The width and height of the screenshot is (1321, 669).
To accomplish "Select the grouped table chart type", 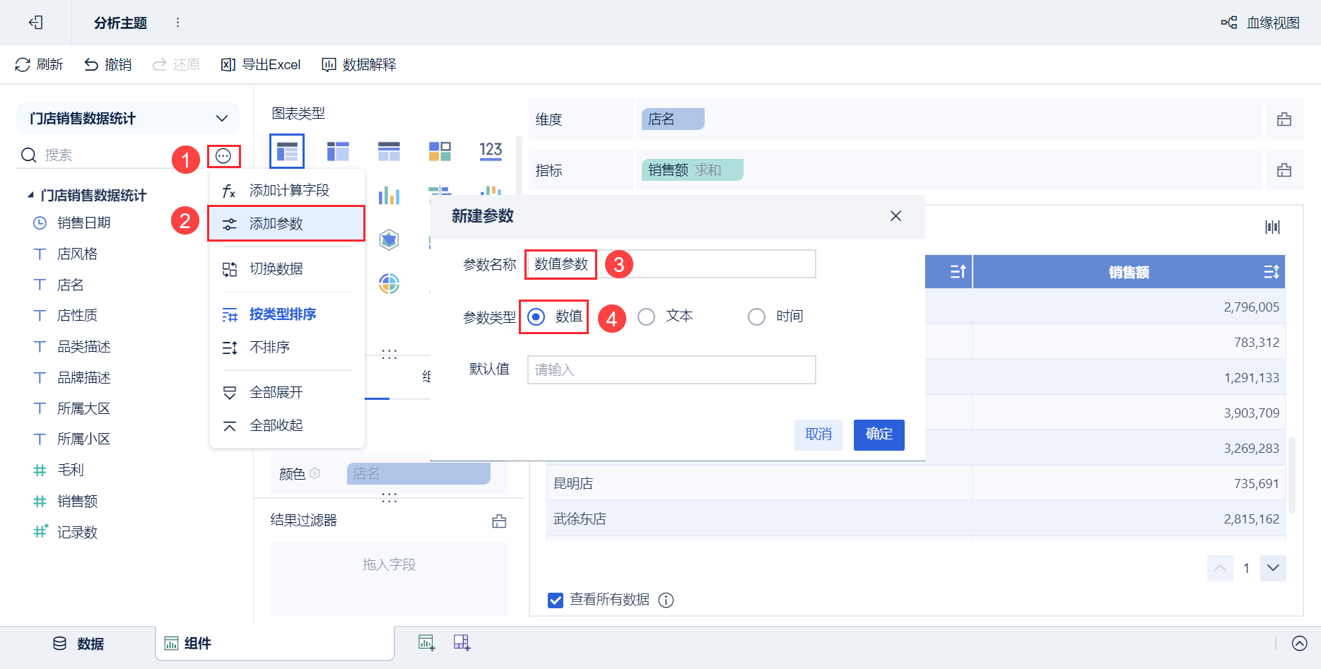I will click(x=287, y=151).
